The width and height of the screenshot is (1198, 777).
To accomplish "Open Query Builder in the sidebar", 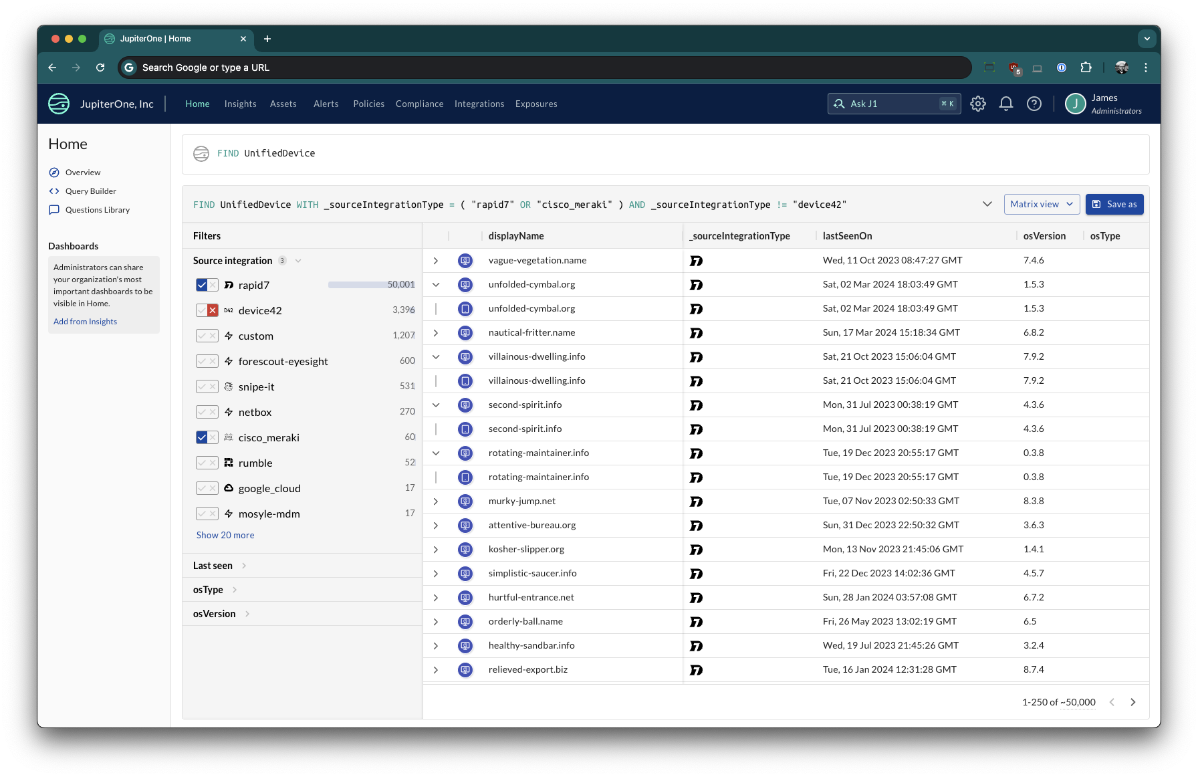I will [x=91, y=191].
